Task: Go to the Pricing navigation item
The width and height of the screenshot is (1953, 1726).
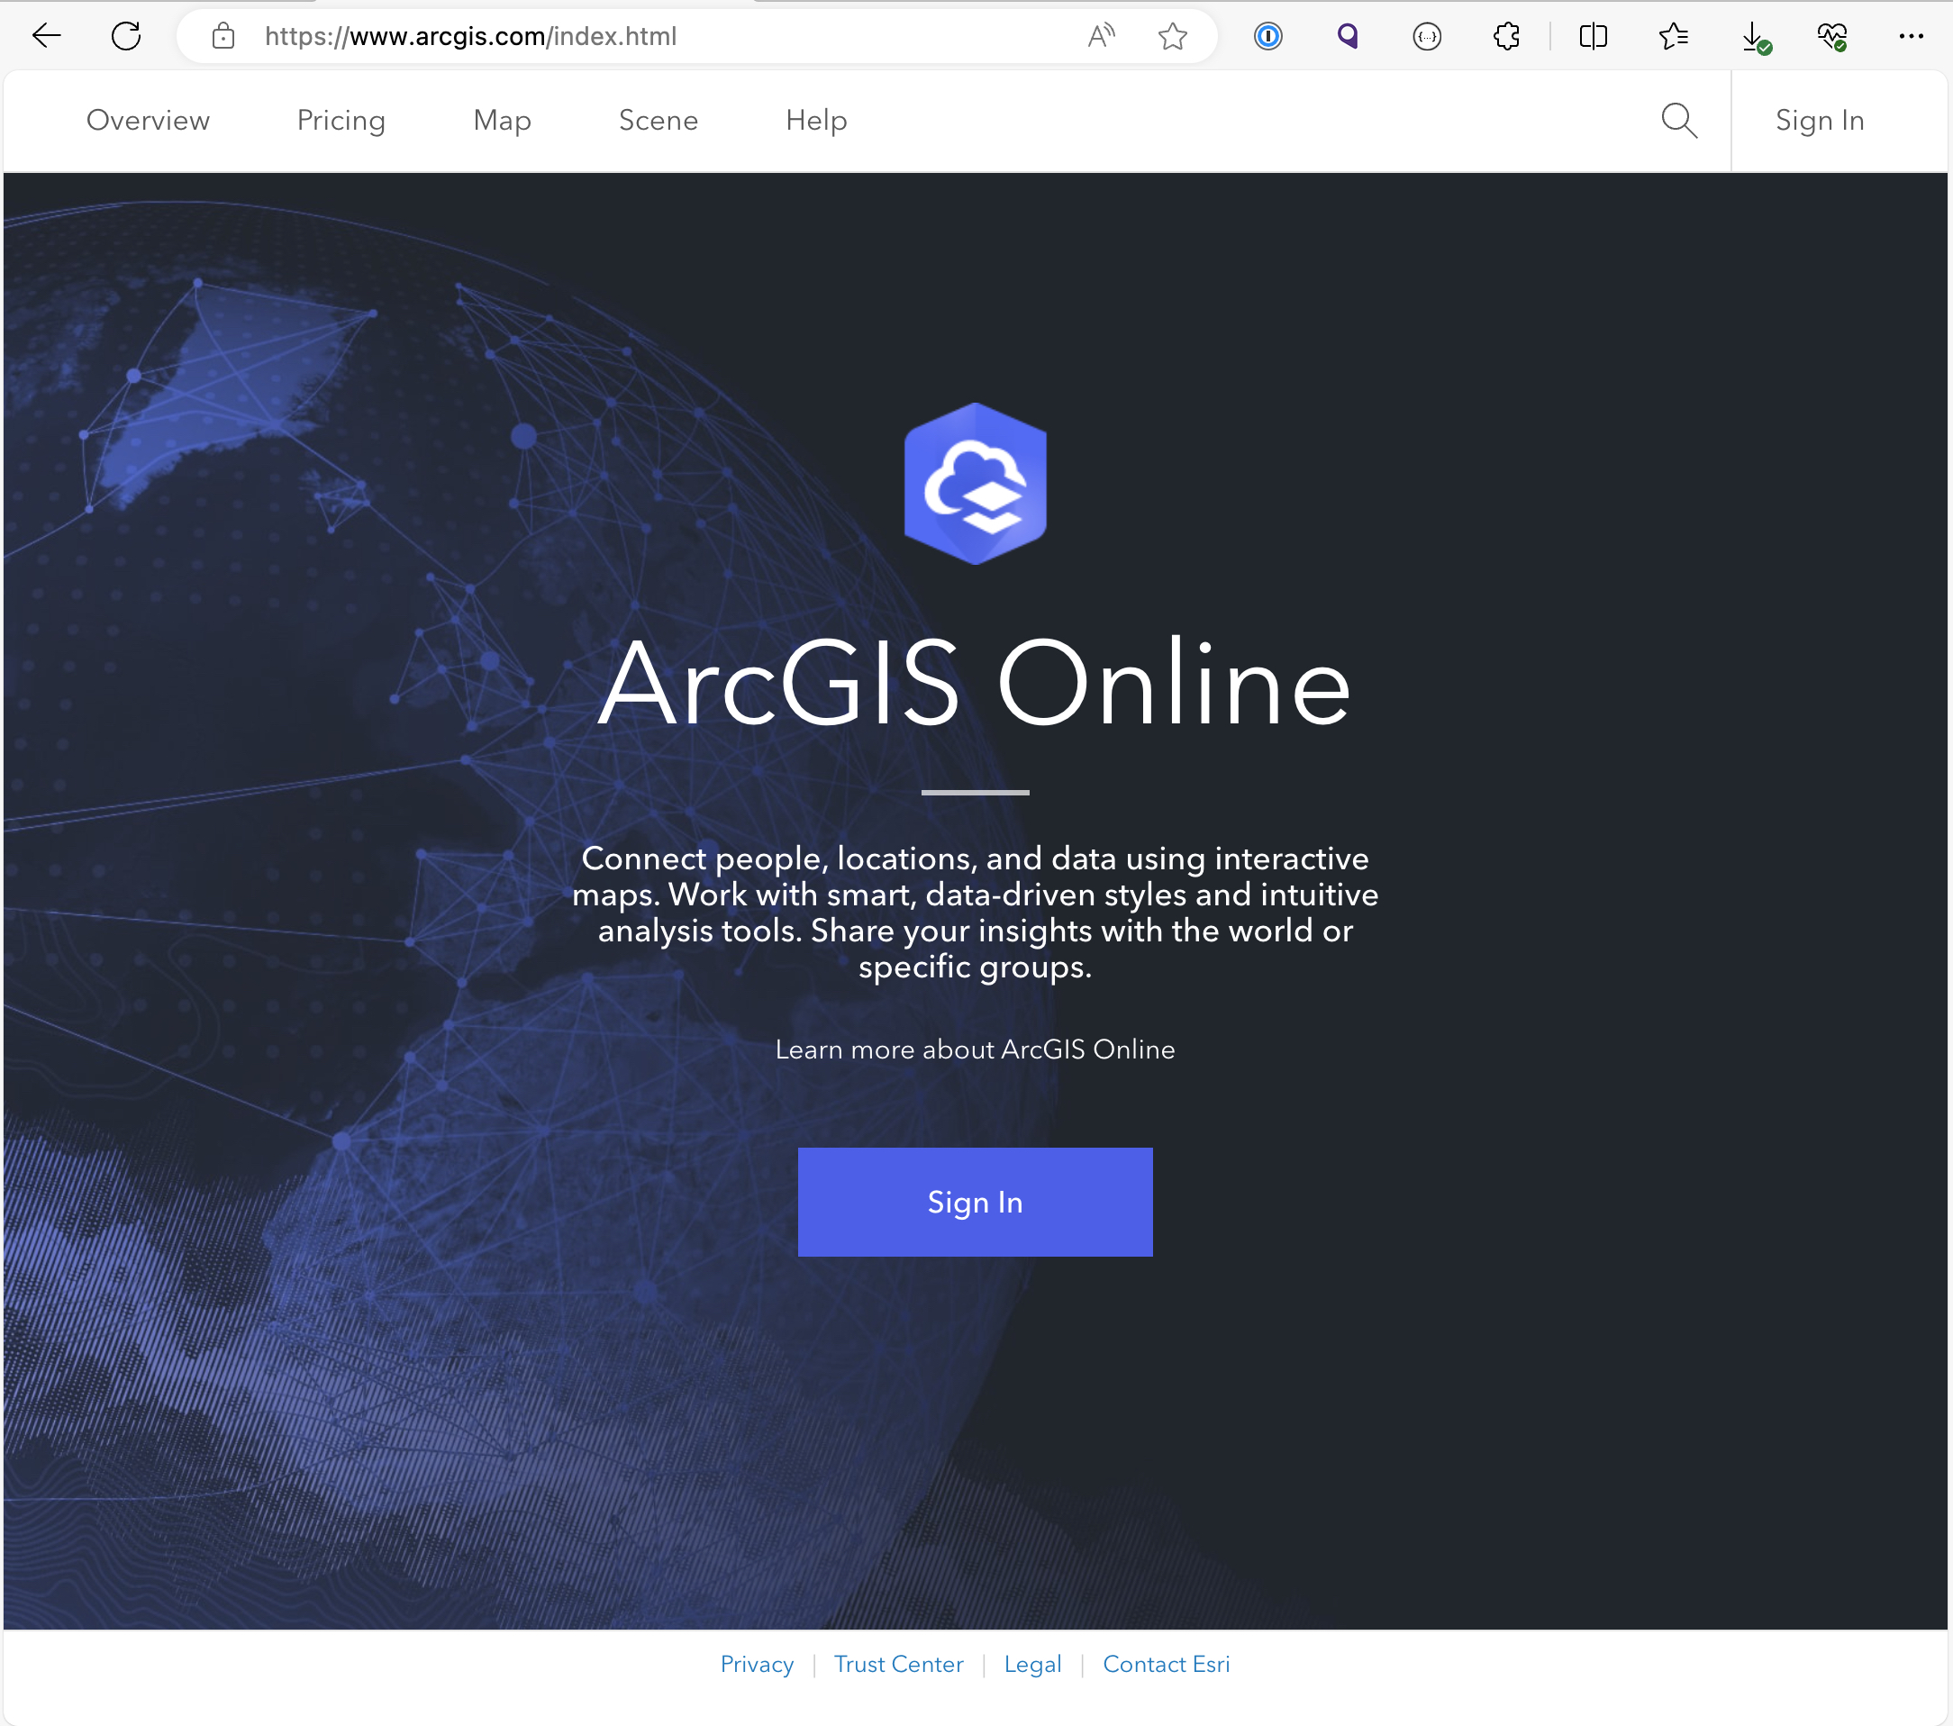Action: [341, 121]
